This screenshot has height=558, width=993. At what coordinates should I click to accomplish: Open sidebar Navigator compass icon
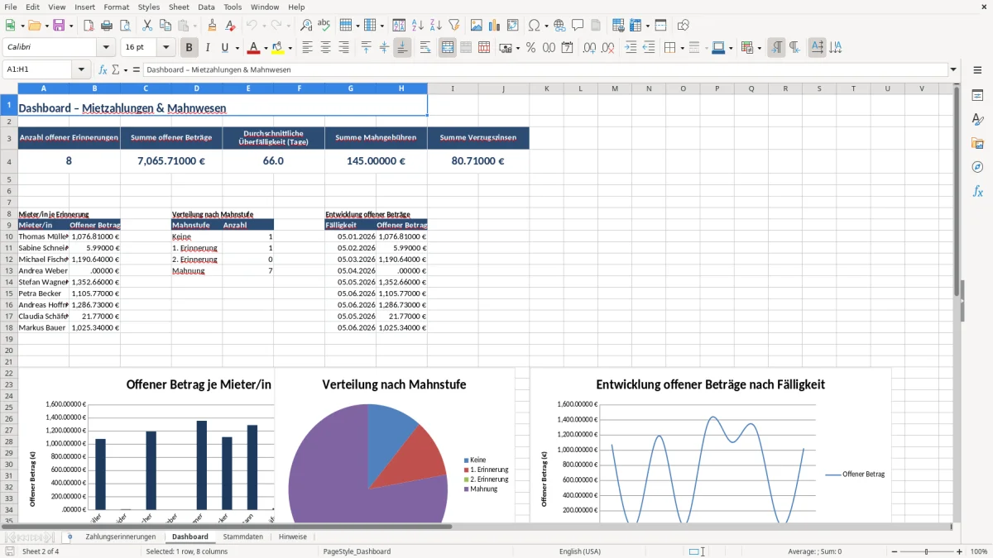tap(977, 167)
